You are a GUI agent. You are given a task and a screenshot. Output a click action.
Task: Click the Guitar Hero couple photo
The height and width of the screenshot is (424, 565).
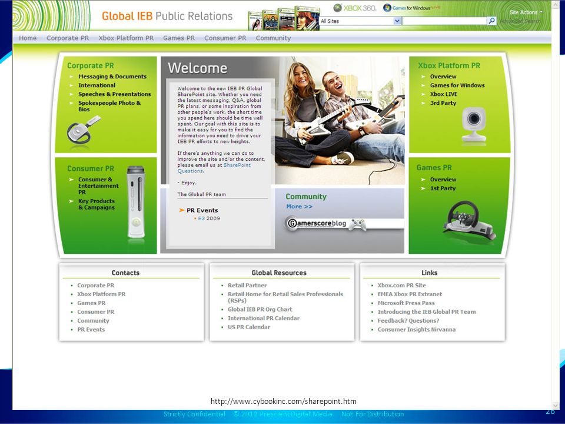click(340, 121)
